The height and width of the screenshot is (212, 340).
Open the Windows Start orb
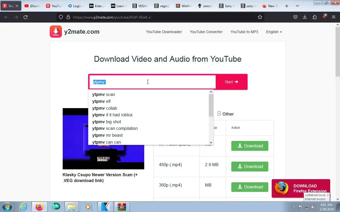pos(7,207)
